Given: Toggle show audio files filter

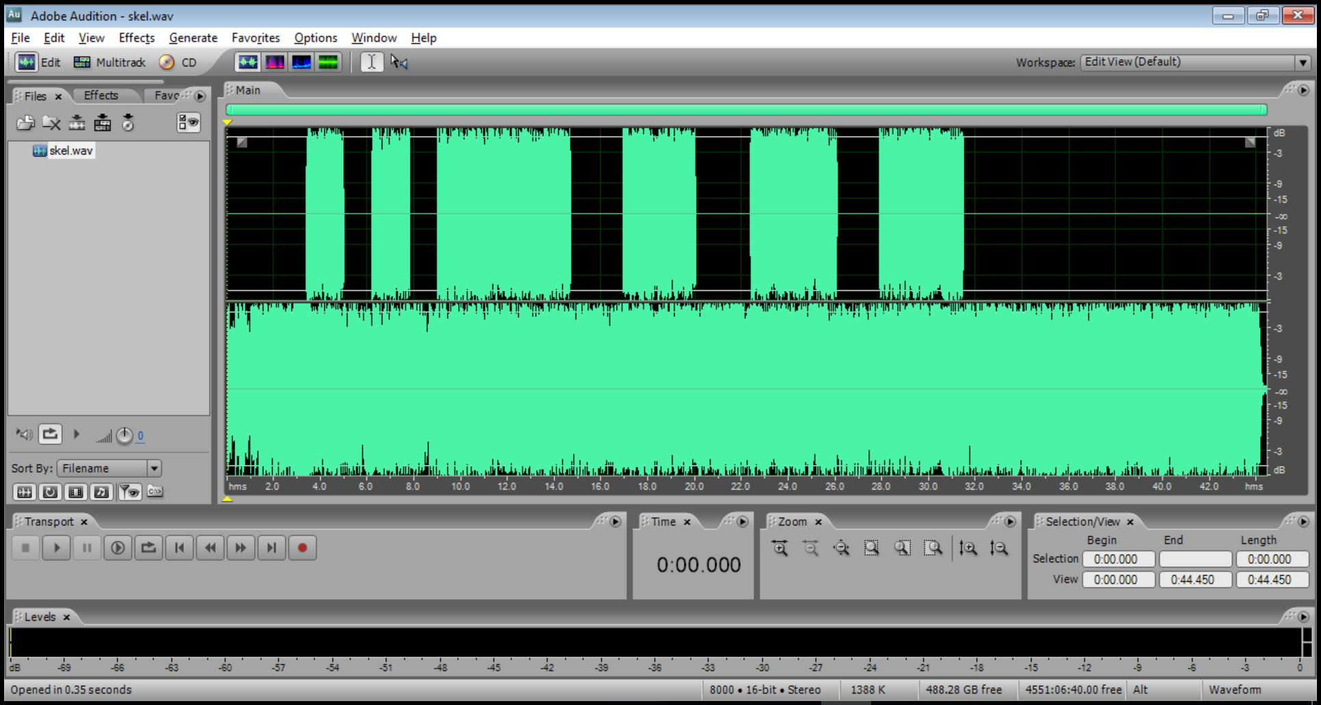Looking at the screenshot, I should coord(25,492).
